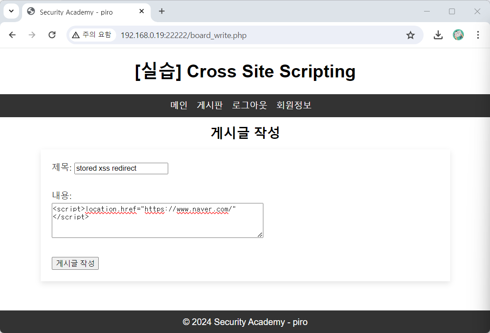490x333 pixels.
Task: Click the textarea resize handle
Action: click(x=260, y=235)
